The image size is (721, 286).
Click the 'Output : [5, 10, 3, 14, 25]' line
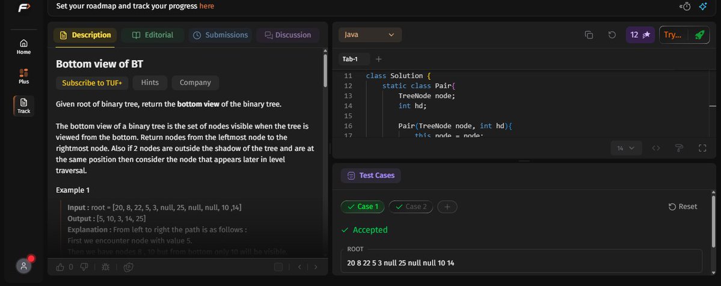click(x=106, y=219)
